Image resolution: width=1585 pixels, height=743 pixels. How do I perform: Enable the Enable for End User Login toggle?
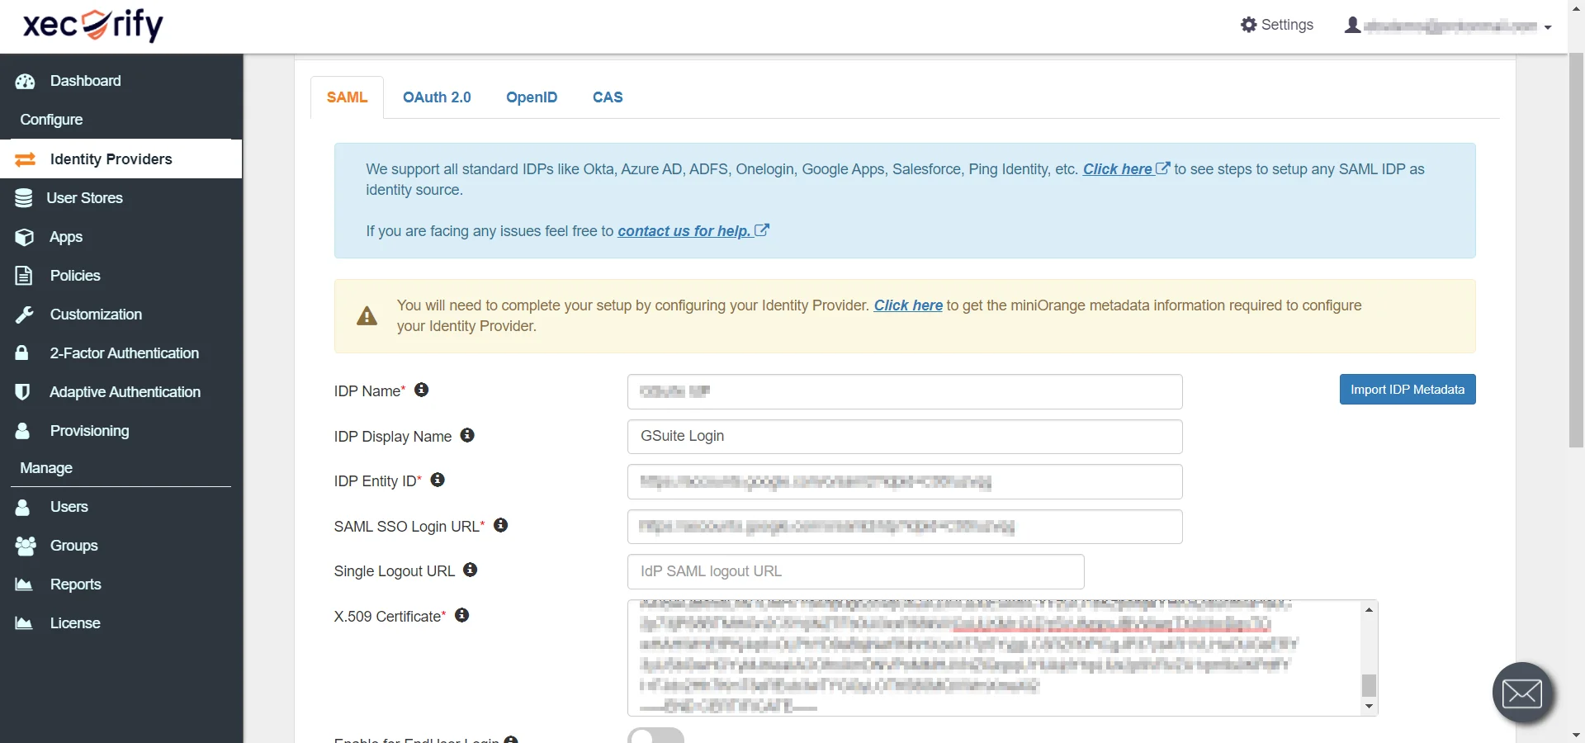[655, 736]
